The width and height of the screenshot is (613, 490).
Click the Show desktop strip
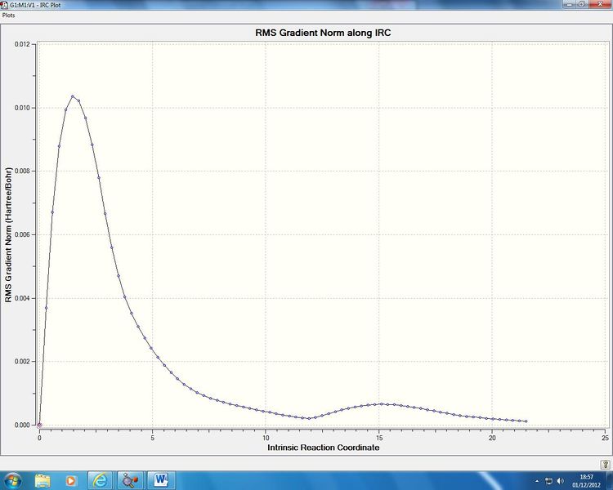tap(610, 480)
